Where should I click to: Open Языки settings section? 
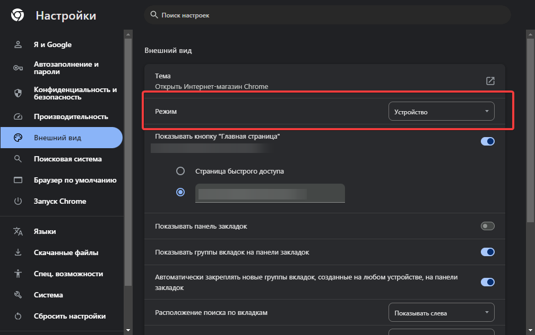pyautogui.click(x=62, y=231)
